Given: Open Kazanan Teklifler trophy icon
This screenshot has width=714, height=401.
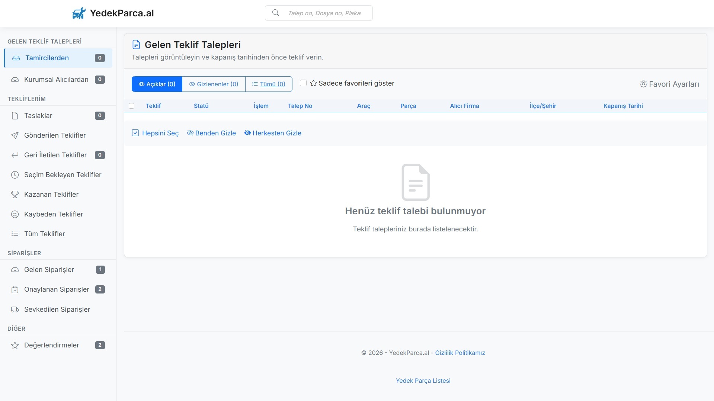Looking at the screenshot, I should pyautogui.click(x=15, y=195).
